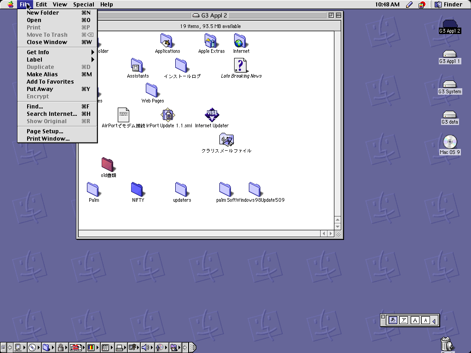The height and width of the screenshot is (353, 471).
Task: Open the Applications folder icon
Action: [x=166, y=40]
